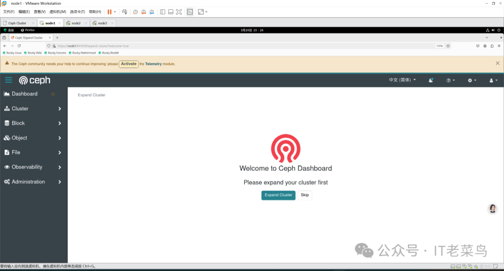This screenshot has height=271, width=504.
Task: Open the Ceph user profile dropdown
Action: 493,80
